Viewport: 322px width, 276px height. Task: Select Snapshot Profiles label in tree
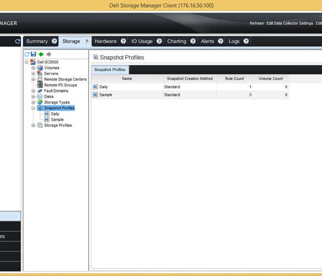point(59,108)
